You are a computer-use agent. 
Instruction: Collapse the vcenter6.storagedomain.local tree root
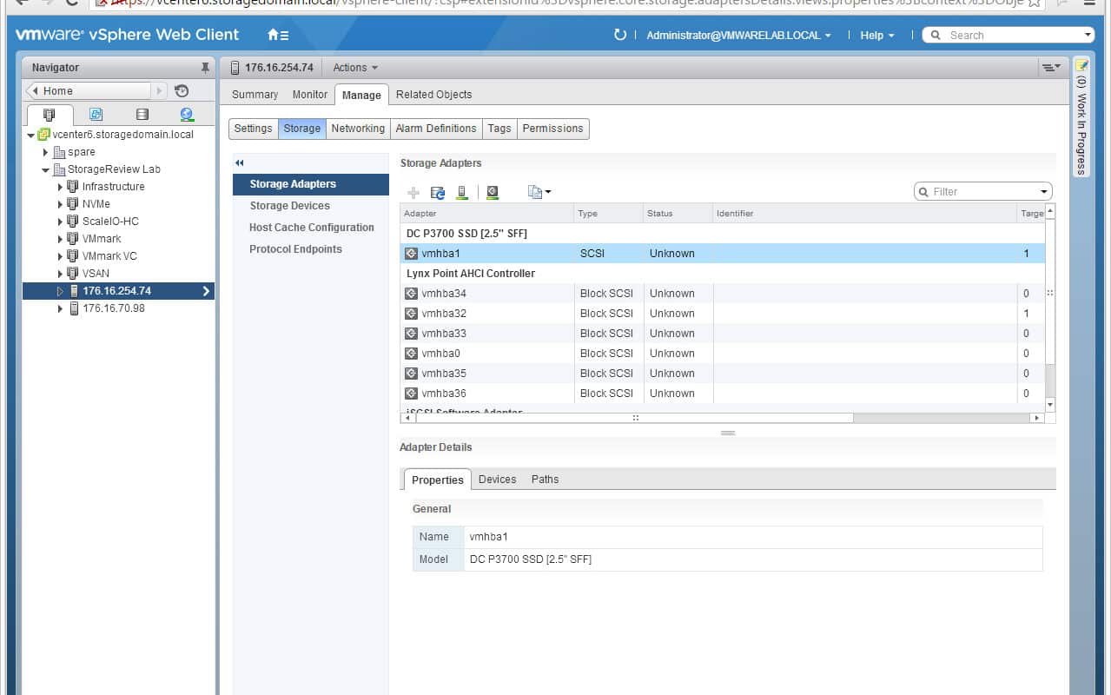pos(31,135)
